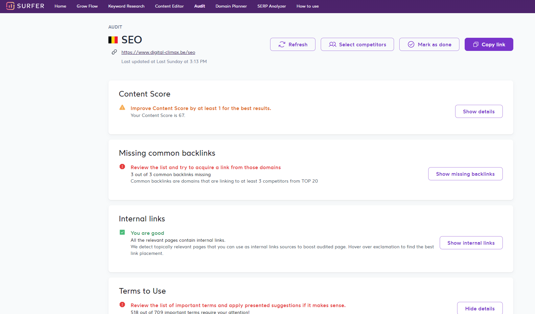Open the digital-climax.be/seo link
This screenshot has height=314, width=535.
(x=158, y=52)
